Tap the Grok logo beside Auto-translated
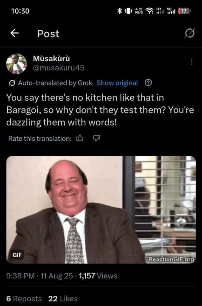 click(x=12, y=83)
